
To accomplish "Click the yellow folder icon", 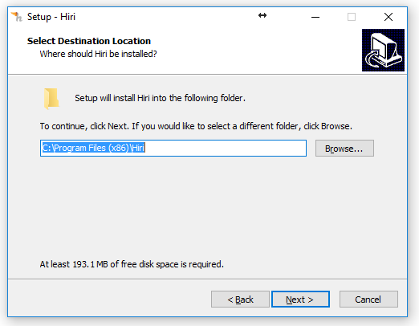I will click(51, 99).
